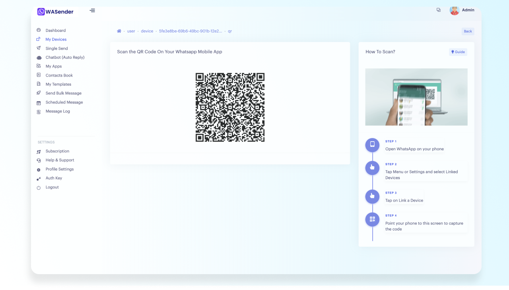
Task: Open Chatbot (Auto Reply) menu item
Action: 65,58
